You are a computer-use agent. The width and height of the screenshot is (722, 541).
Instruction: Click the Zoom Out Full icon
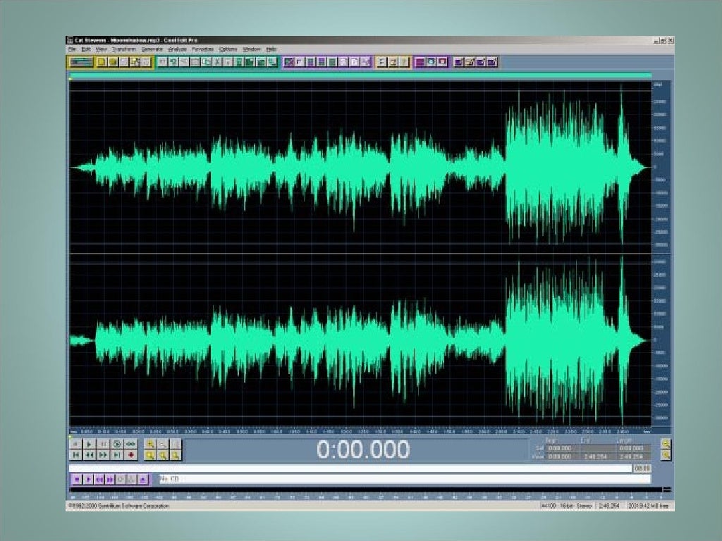pyautogui.click(x=175, y=444)
